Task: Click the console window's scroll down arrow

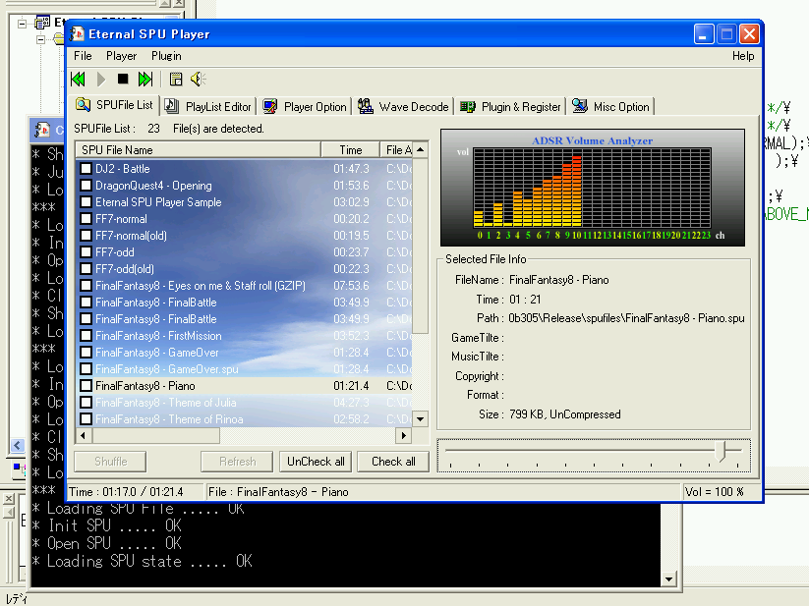Action: (x=668, y=578)
